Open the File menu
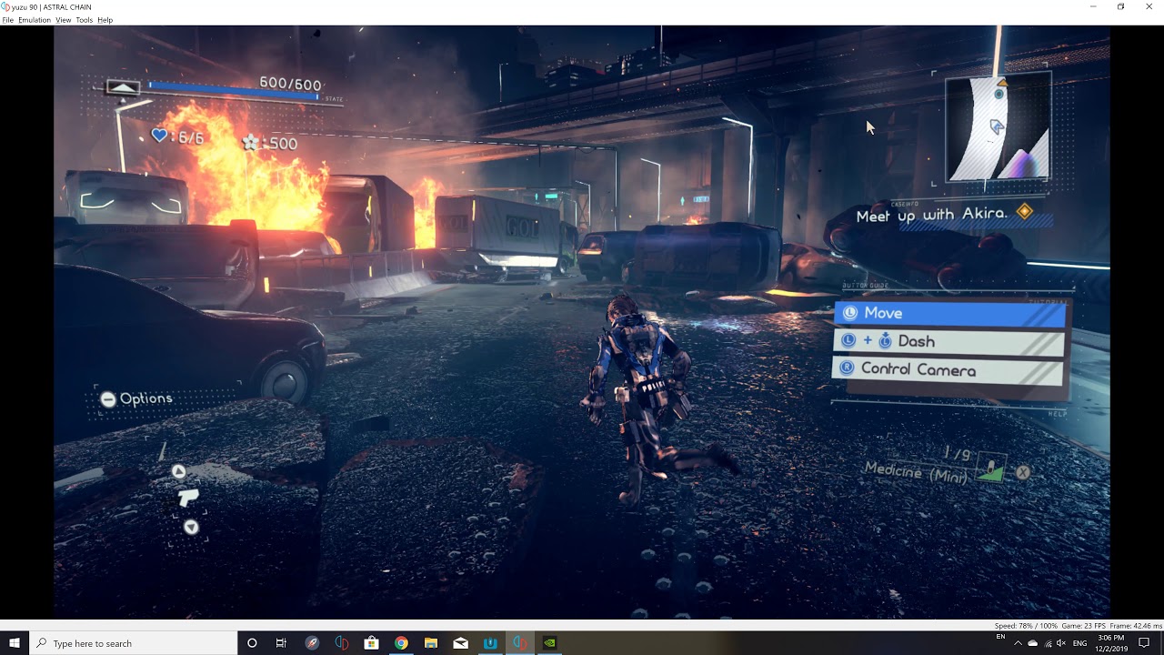Image resolution: width=1164 pixels, height=655 pixels. pos(7,20)
